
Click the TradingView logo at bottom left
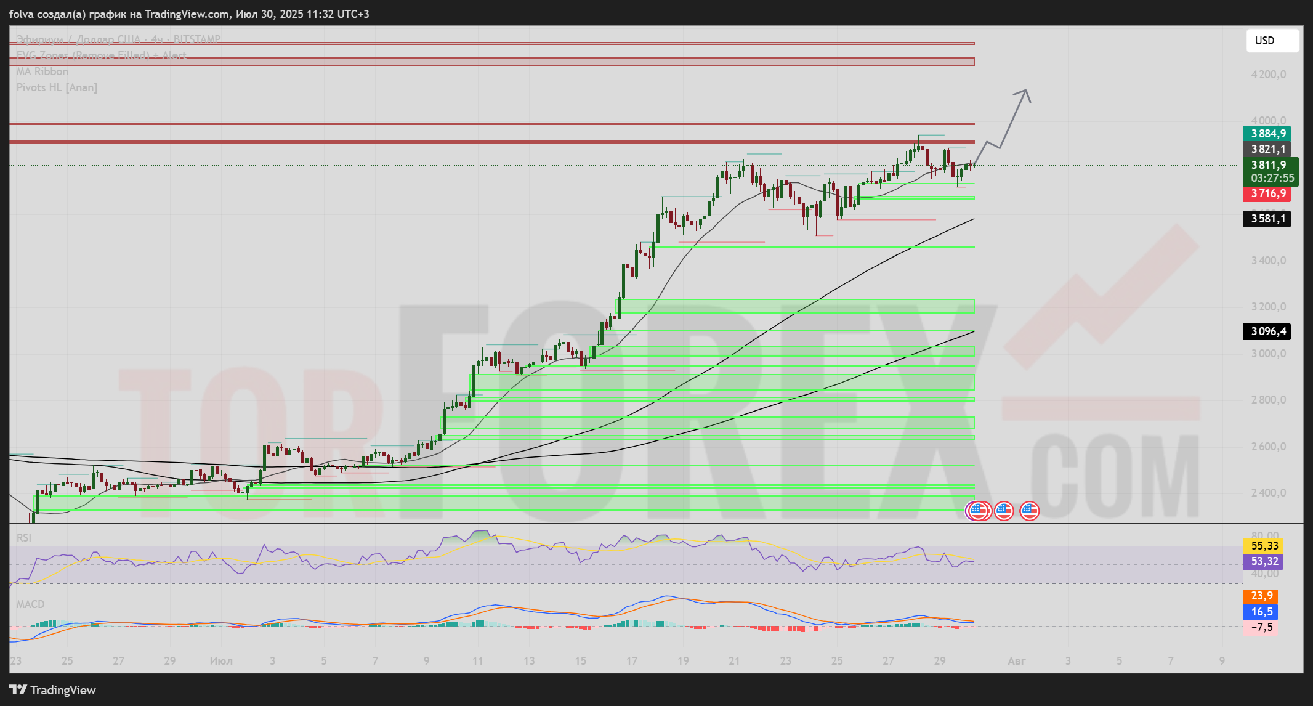(52, 690)
